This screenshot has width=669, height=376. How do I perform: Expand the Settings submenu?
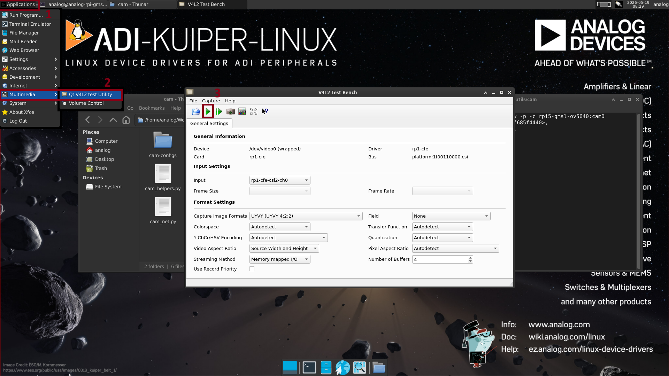pyautogui.click(x=30, y=59)
